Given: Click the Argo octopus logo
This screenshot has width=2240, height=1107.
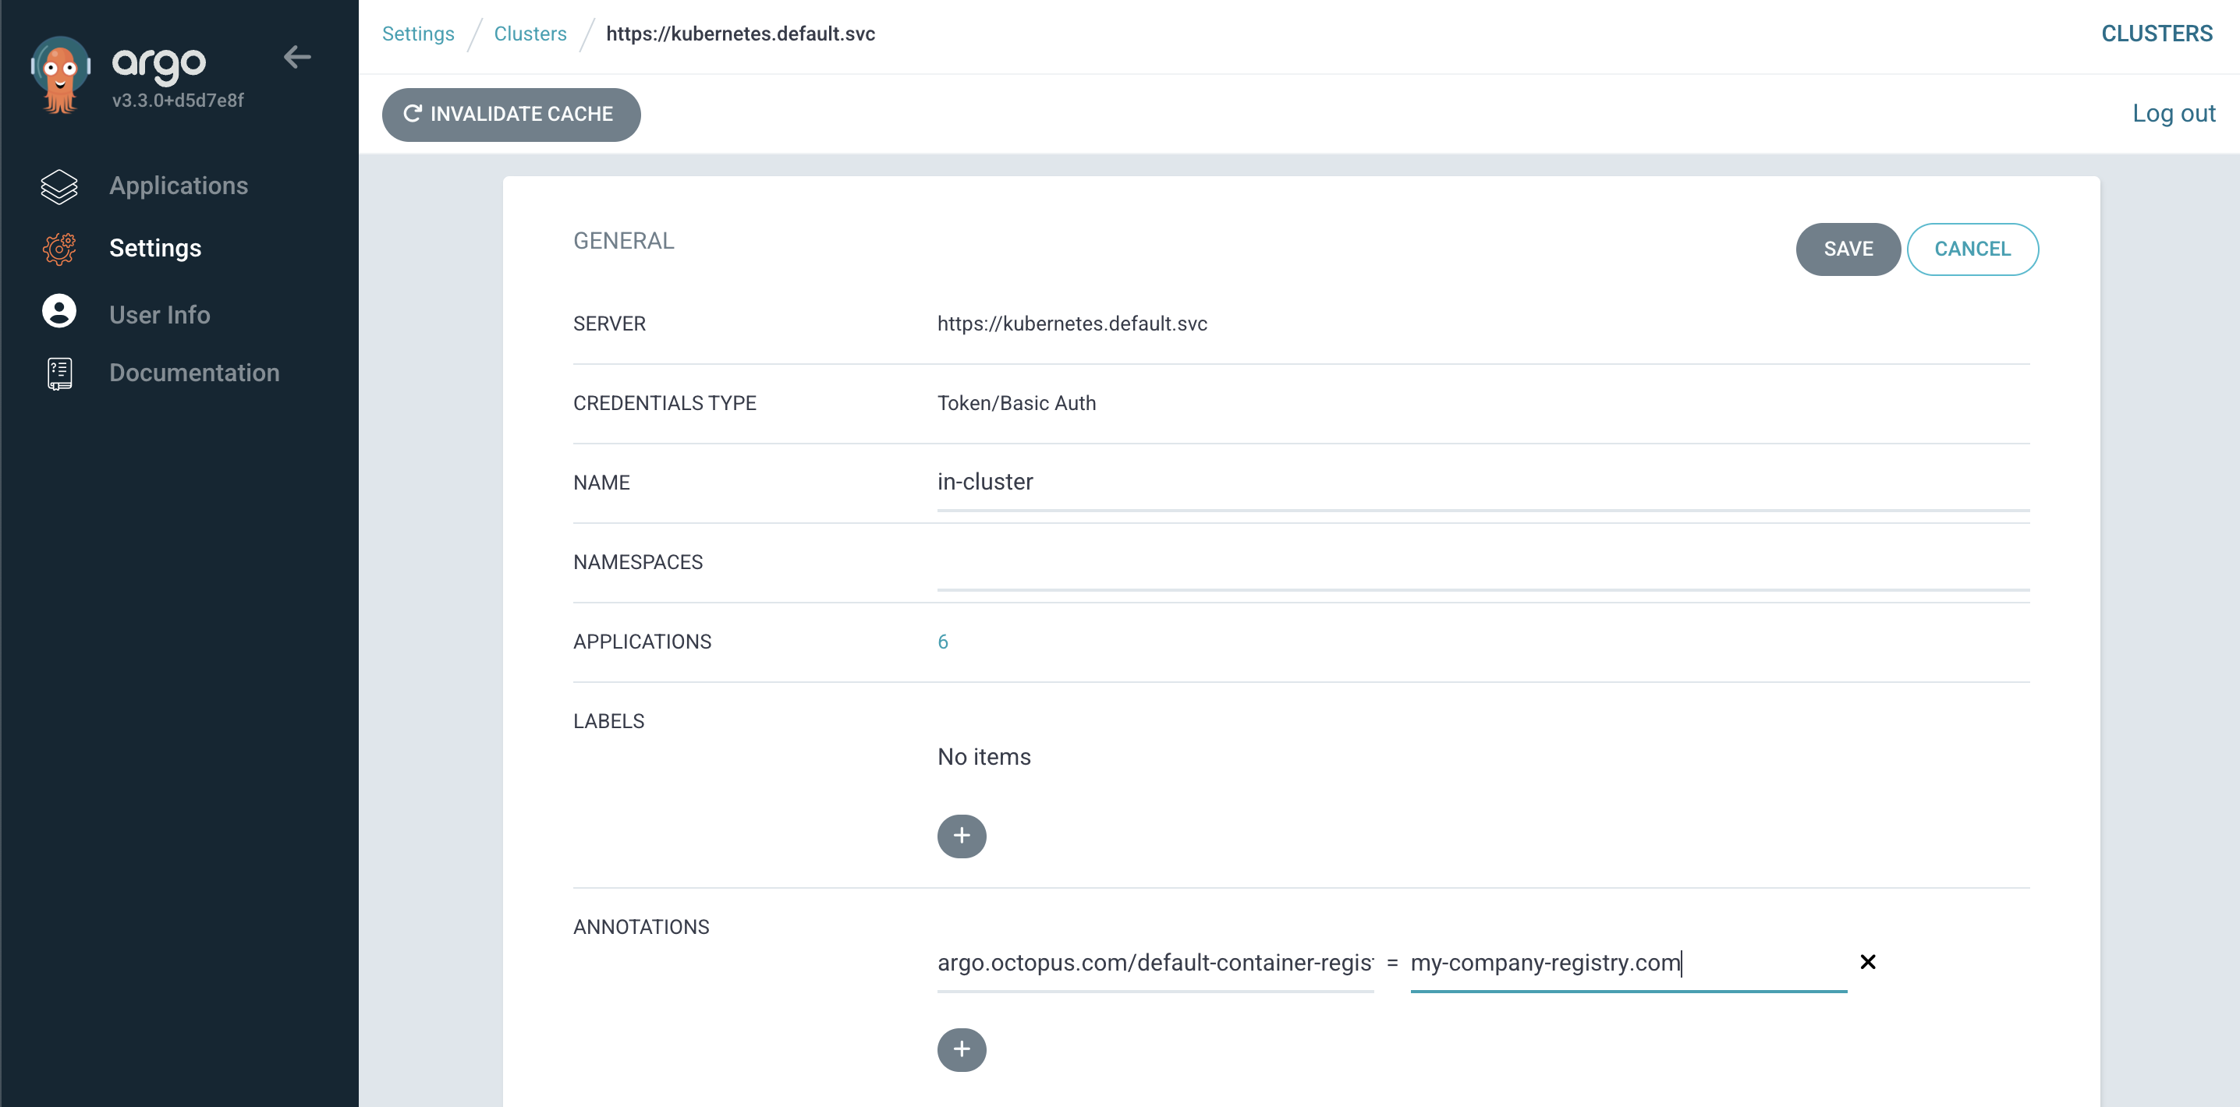Looking at the screenshot, I should click(x=59, y=73).
